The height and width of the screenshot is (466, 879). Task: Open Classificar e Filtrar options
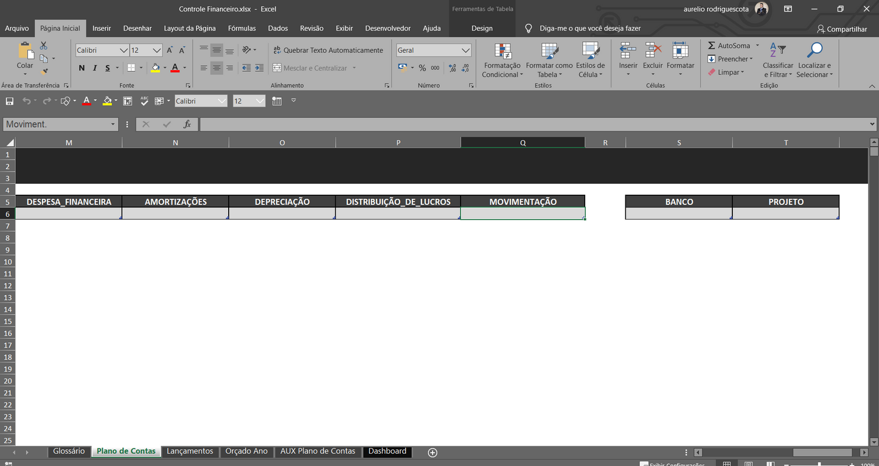[x=777, y=60]
